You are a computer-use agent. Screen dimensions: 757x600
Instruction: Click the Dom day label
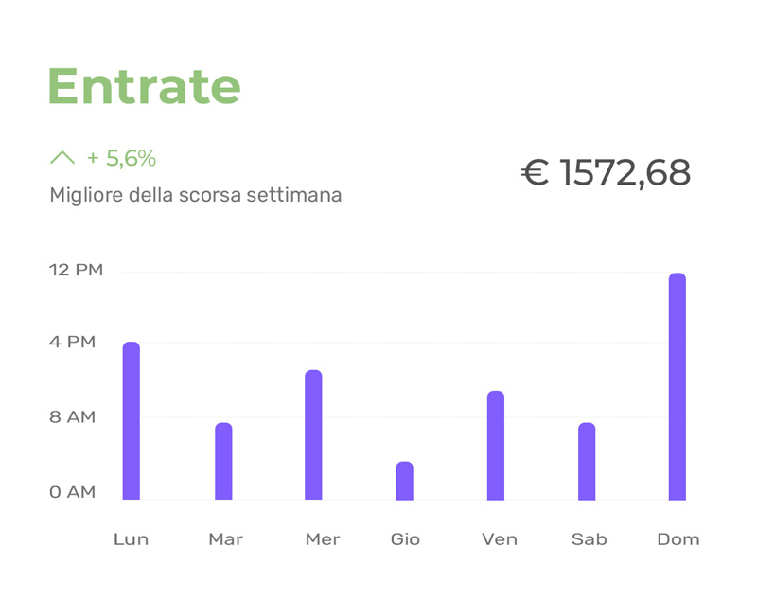678,539
